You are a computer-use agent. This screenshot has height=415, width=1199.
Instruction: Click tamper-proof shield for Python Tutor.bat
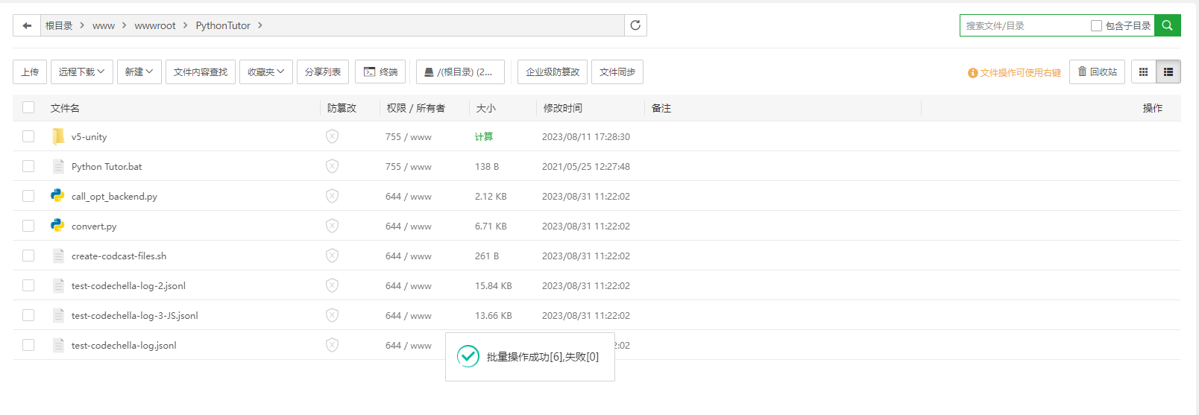click(333, 166)
